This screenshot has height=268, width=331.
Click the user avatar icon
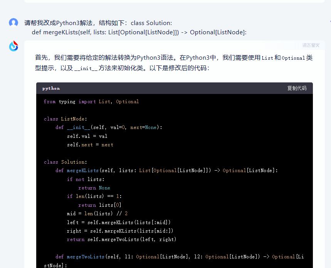(x=13, y=23)
